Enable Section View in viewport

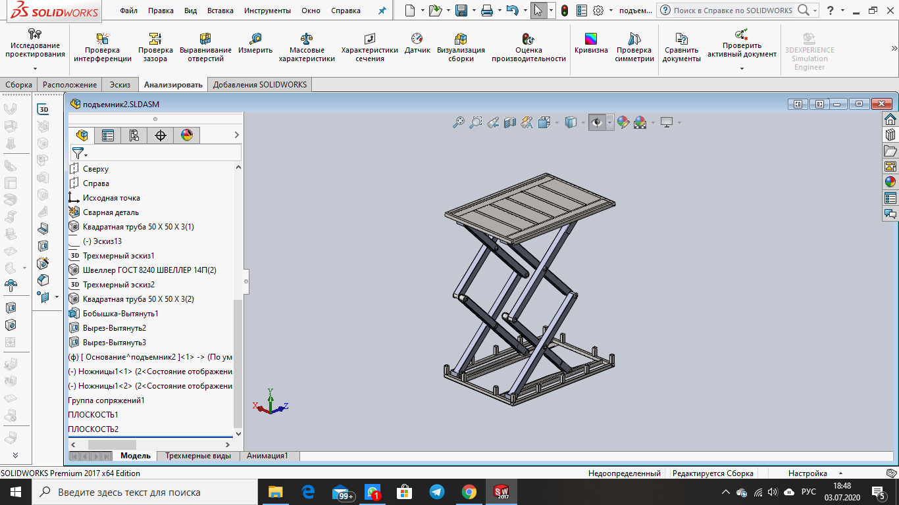click(510, 122)
